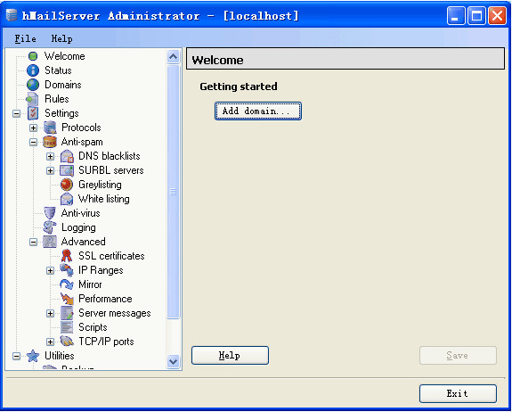
Task: Click the DNS blacklists envelope icon
Action: (67, 156)
